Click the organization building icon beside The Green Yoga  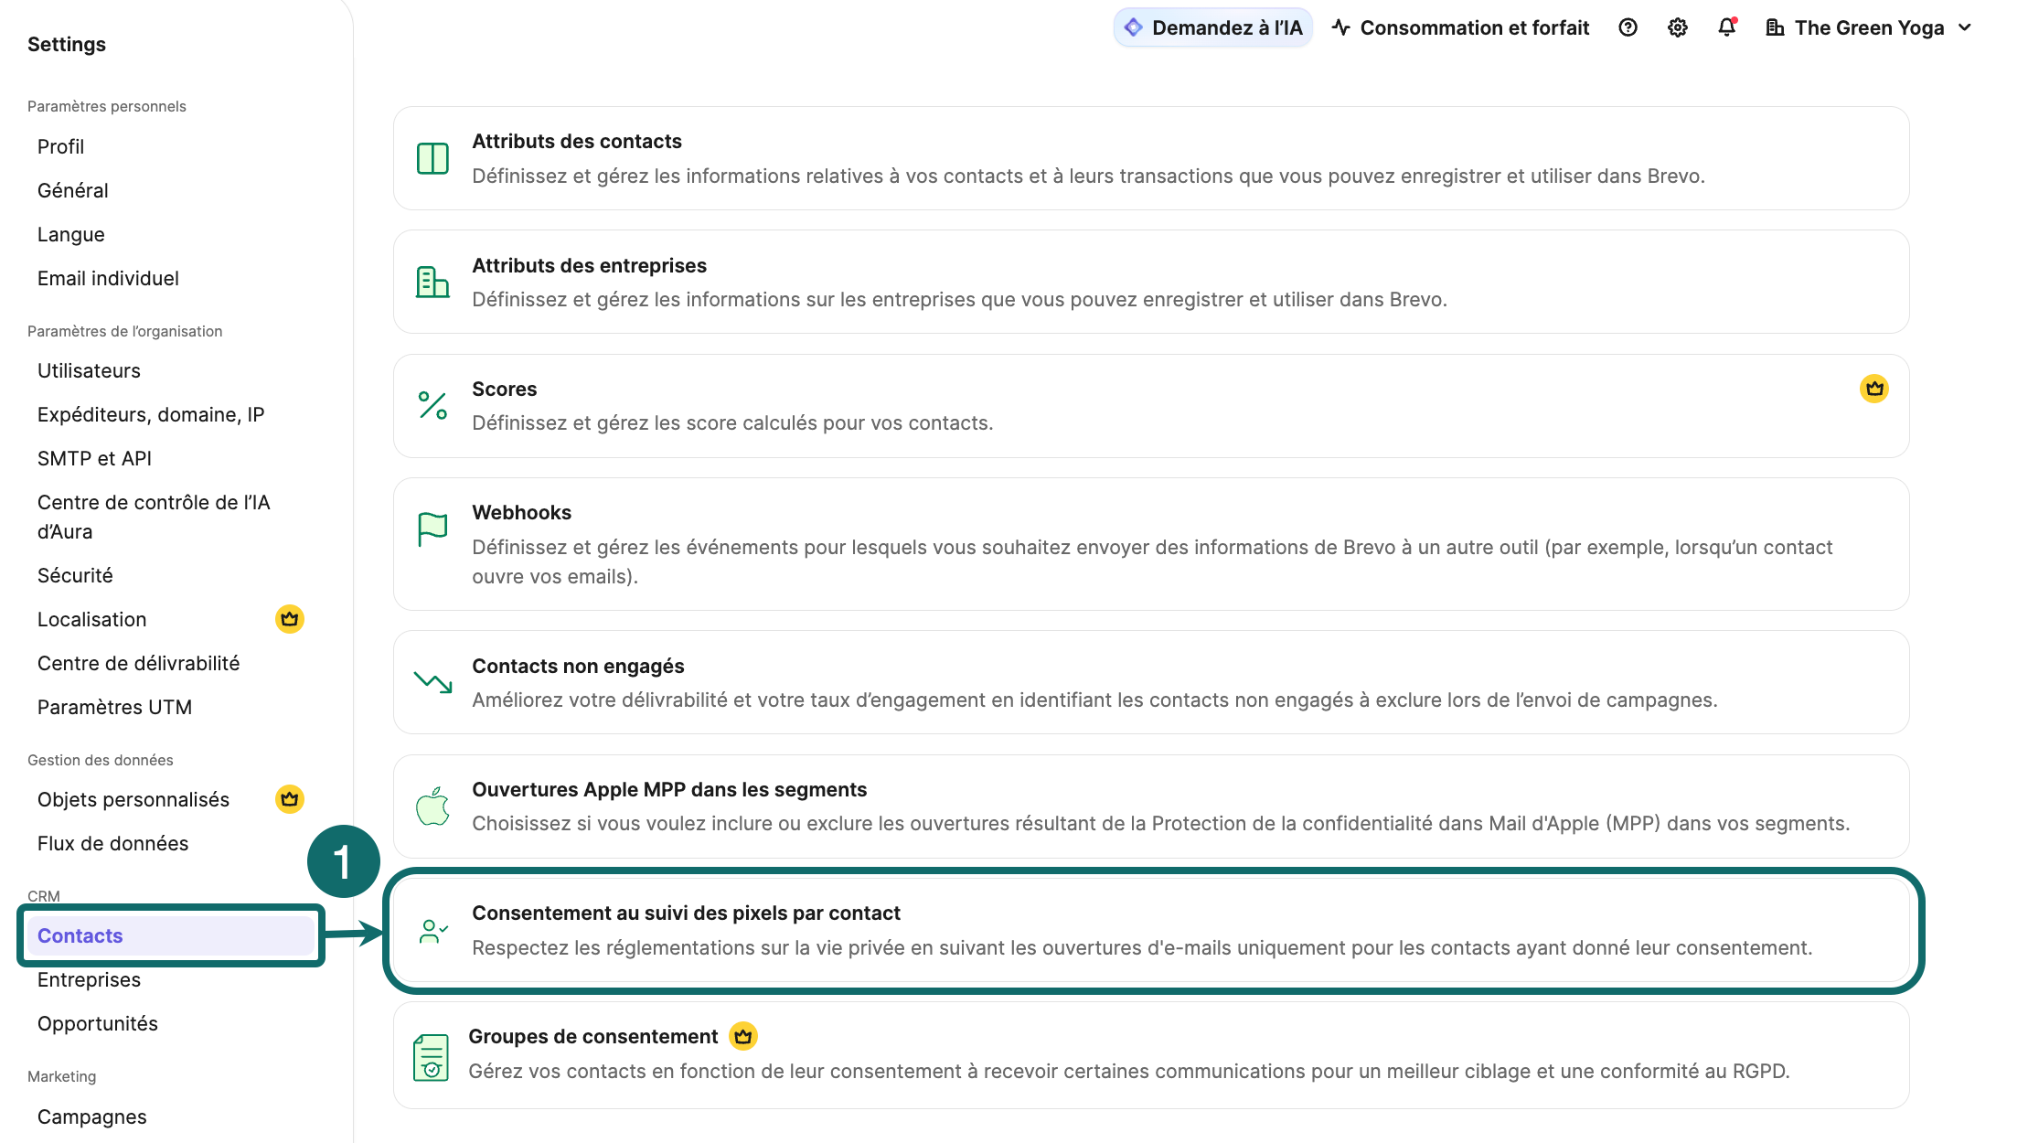click(1775, 27)
